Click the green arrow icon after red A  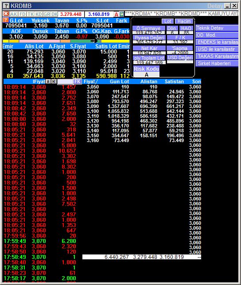pos(122,14)
